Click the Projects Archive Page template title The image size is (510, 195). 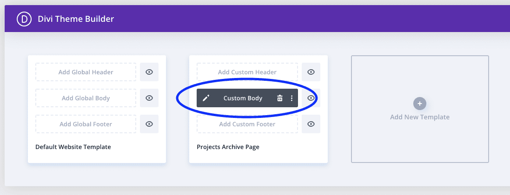pos(228,147)
